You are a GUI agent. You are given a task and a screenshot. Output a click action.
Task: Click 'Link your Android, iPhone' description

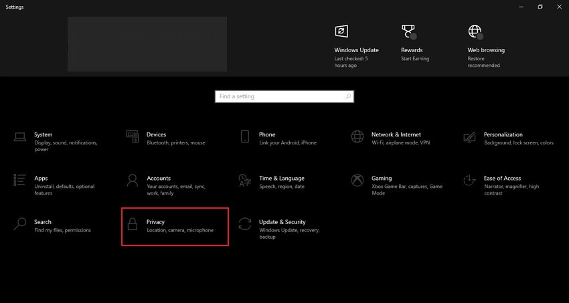[x=288, y=142]
